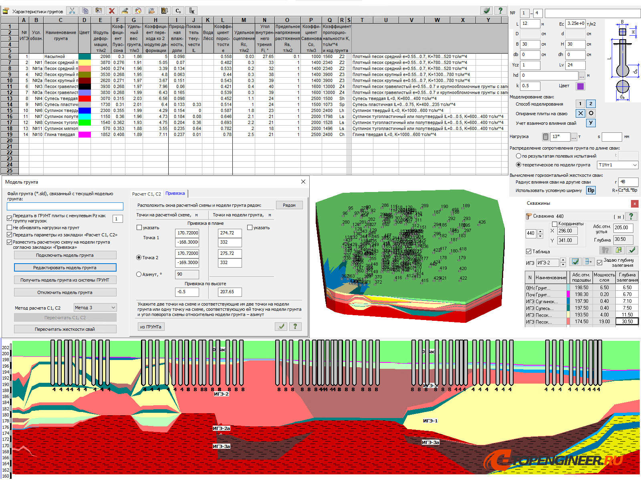The image size is (641, 480).
Task: Uncheck the Таблица checkbox
Action: click(x=529, y=252)
